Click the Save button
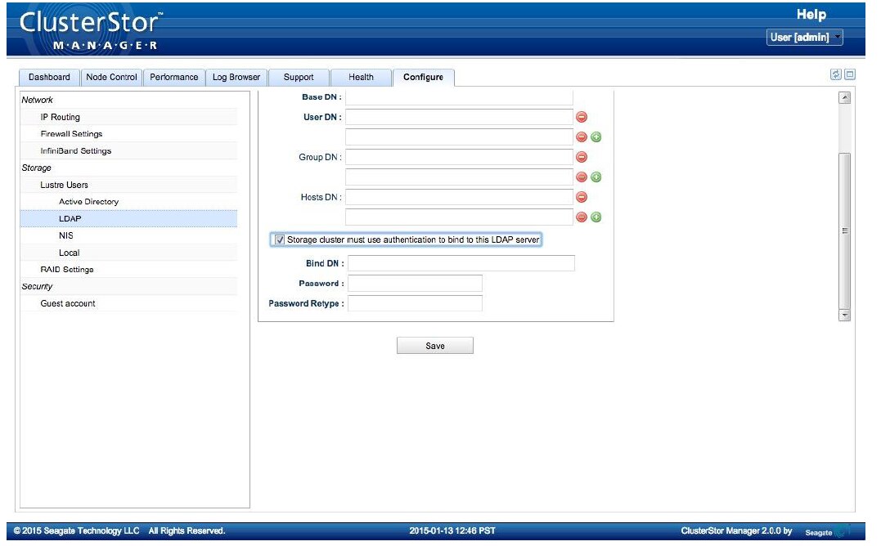This screenshot has height=546, width=881. coord(434,345)
